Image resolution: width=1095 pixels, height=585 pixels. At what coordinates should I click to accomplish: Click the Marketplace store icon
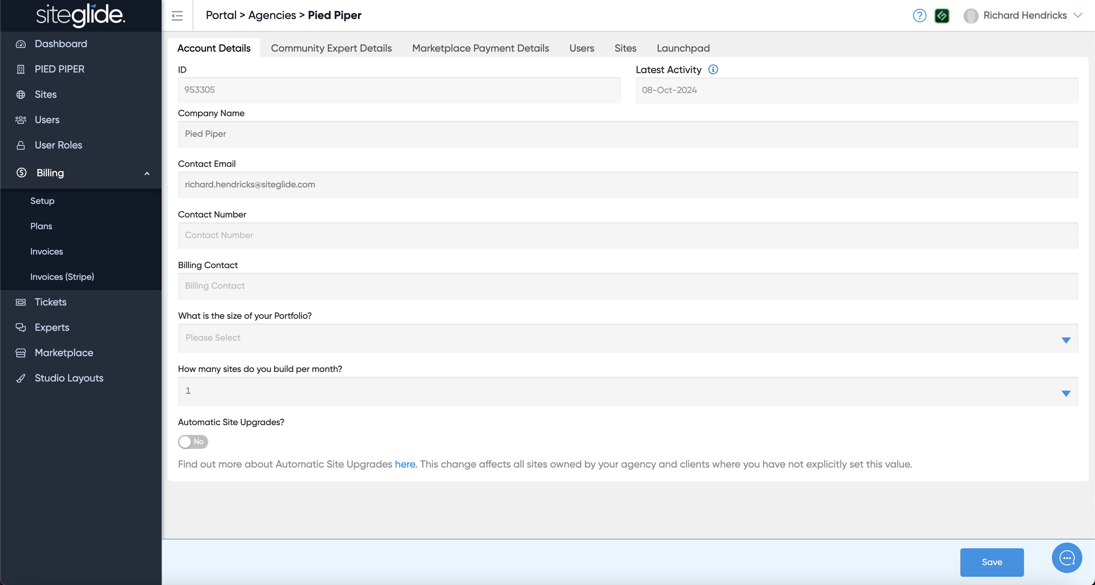tap(20, 353)
